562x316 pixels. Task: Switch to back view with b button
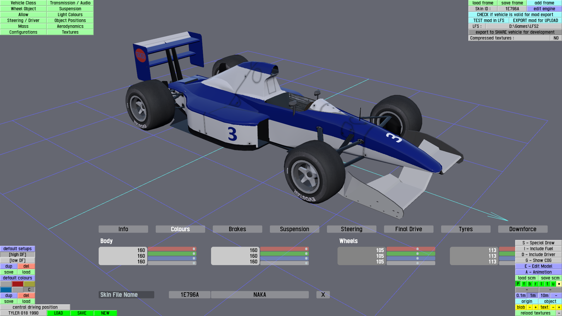[x=530, y=284]
